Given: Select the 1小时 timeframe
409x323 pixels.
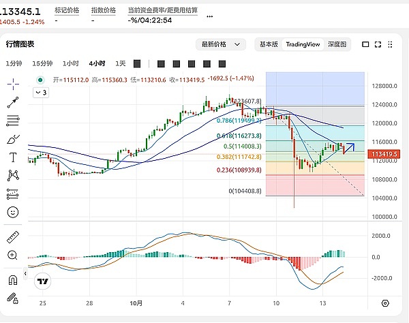Looking at the screenshot, I should click(x=71, y=63).
